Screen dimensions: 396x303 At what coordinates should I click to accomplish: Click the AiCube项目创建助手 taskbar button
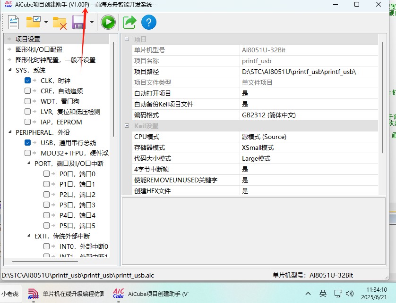[x=151, y=294]
